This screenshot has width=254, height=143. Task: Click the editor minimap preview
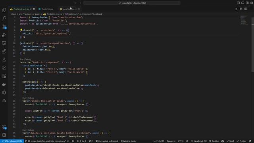[244, 20]
